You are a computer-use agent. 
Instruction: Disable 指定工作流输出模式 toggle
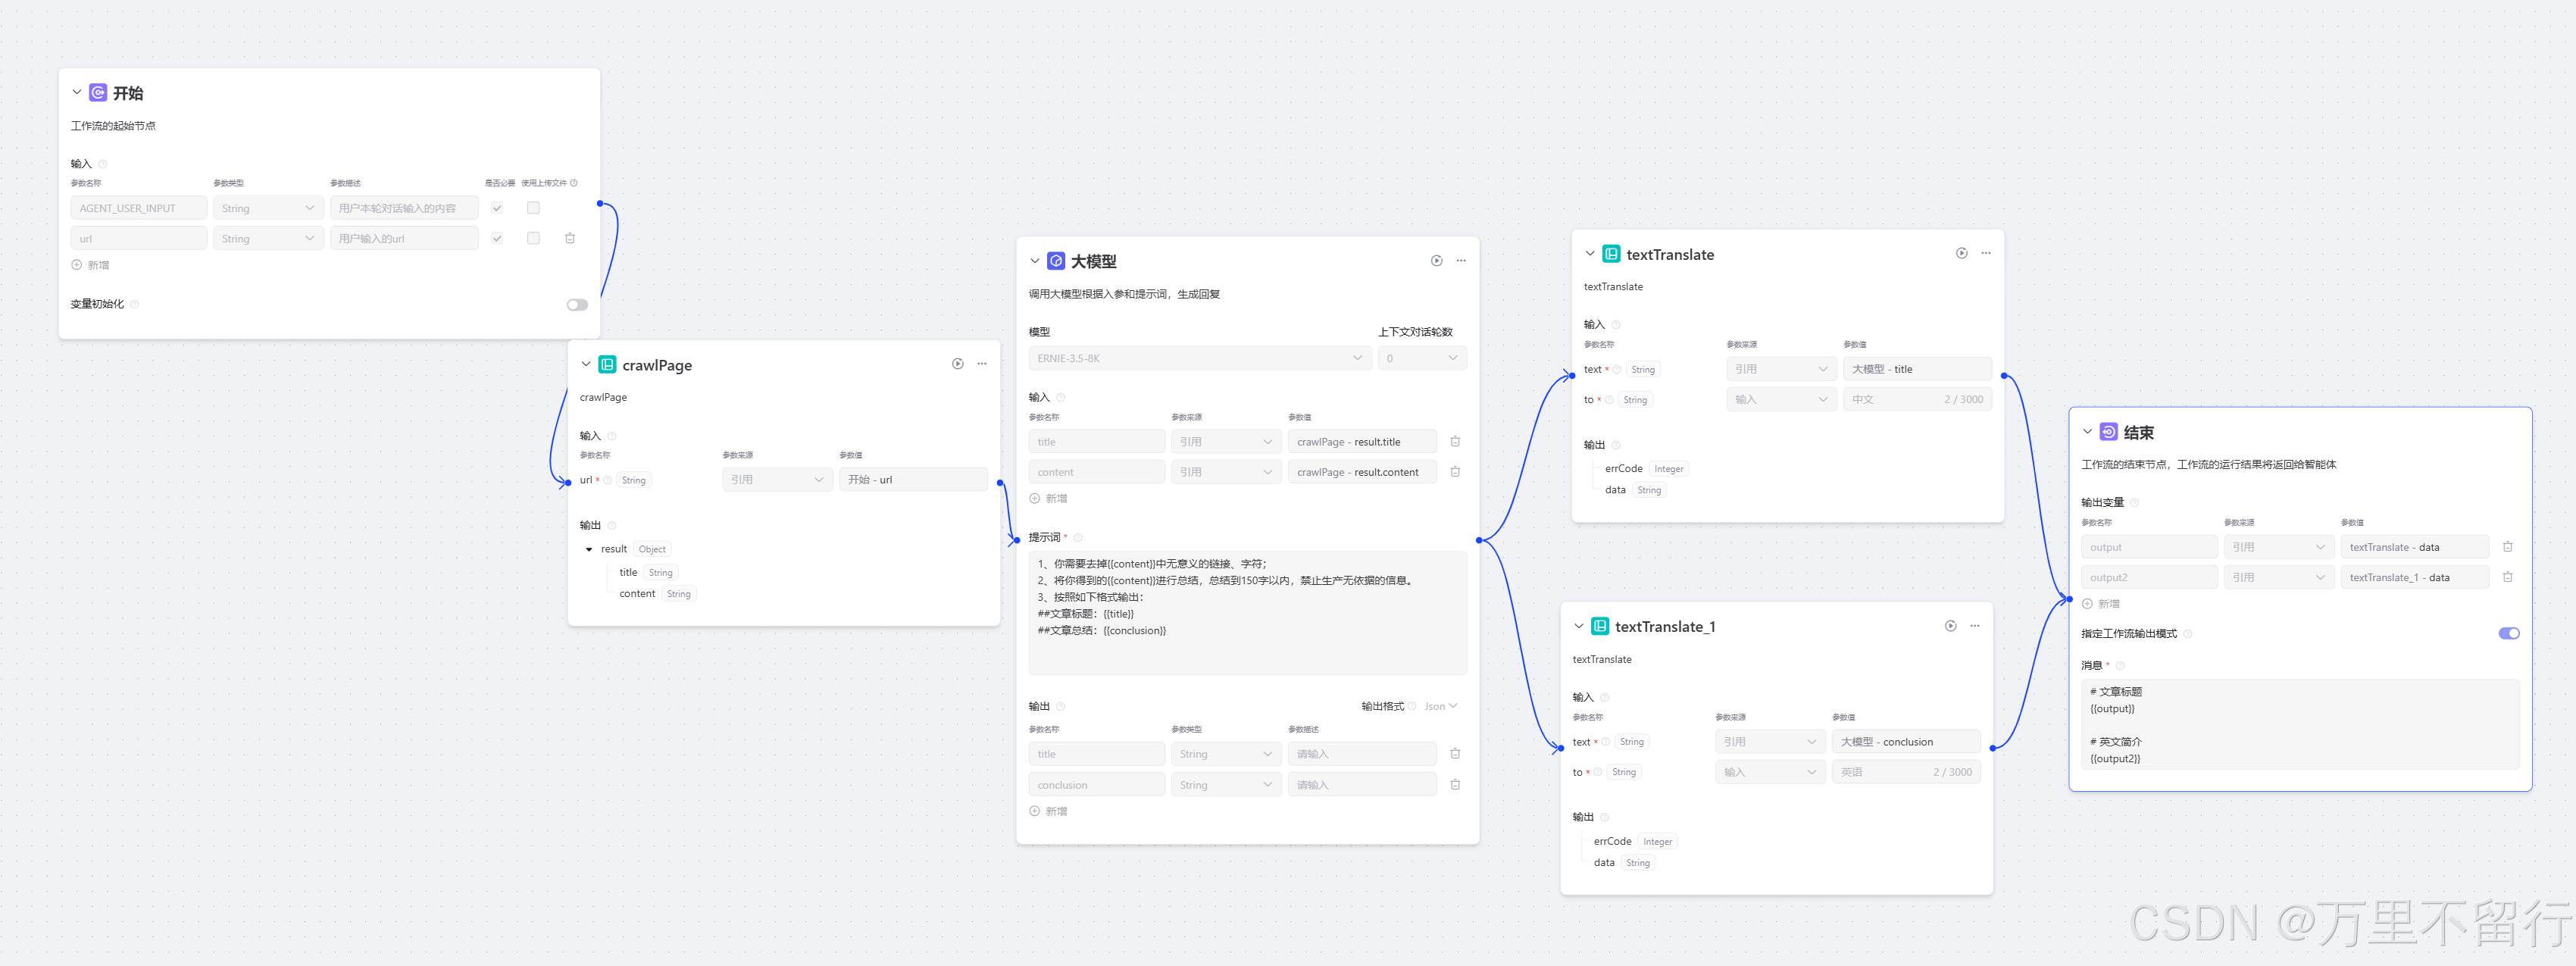[2508, 633]
